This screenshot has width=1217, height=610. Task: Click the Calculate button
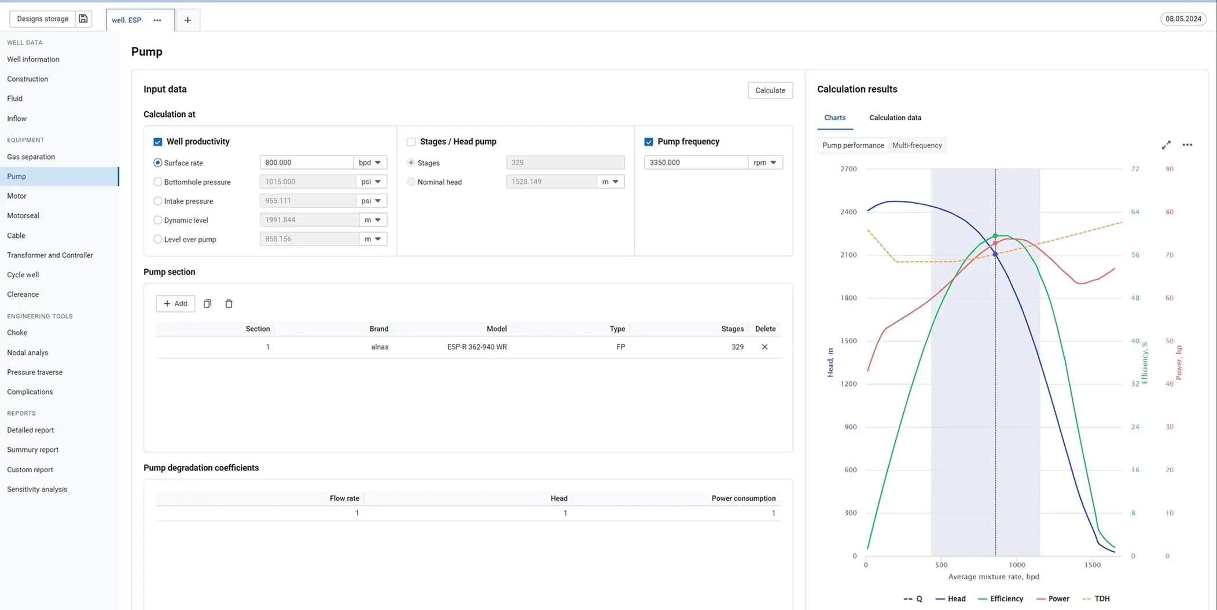[x=770, y=90]
